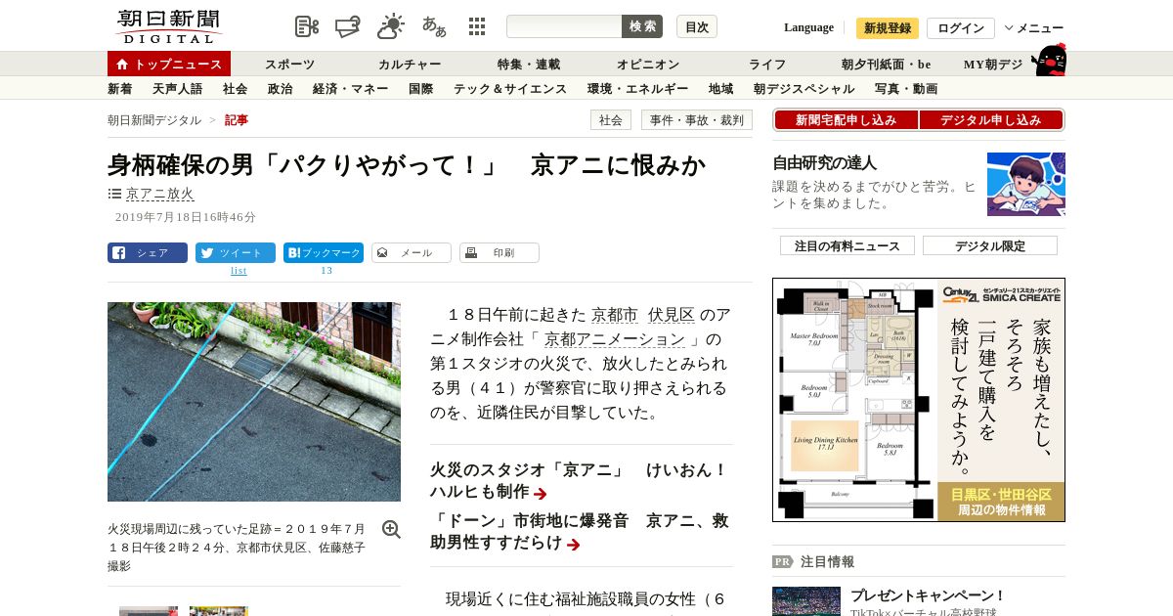
Task: Click the 目次 button
Action: point(697,26)
